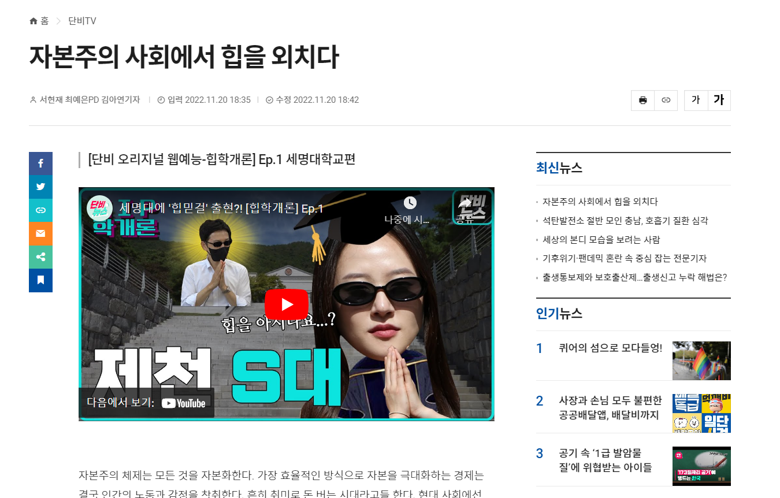Viewport: 780px width, 498px height.
Task: Open 석탄발전소 절반 모인 충남 article
Action: click(x=625, y=221)
